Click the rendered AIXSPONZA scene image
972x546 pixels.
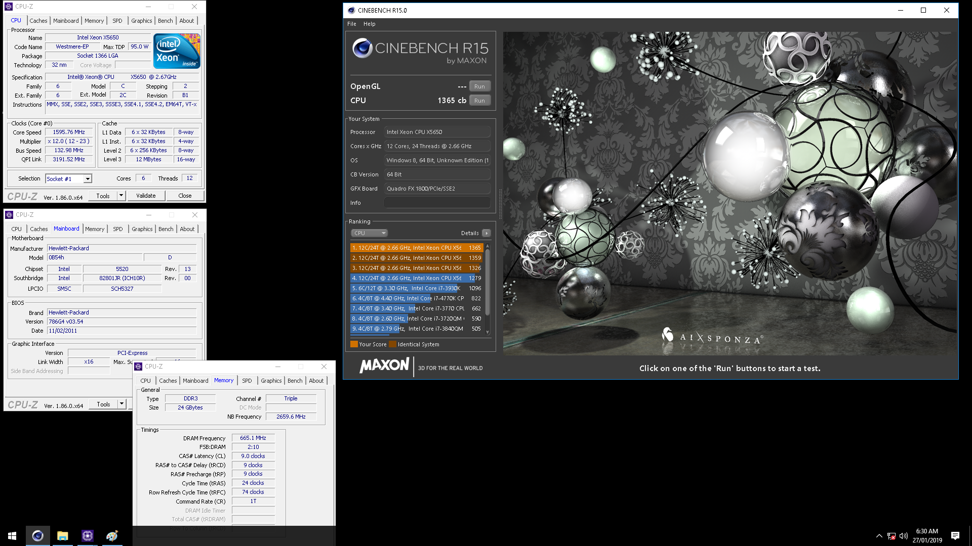730,194
